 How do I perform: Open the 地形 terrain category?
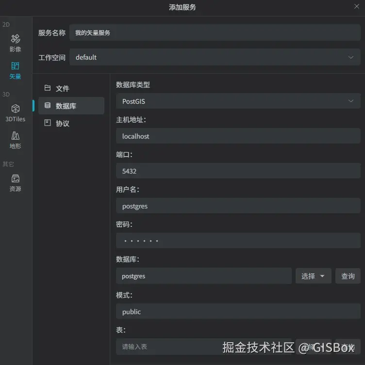pyautogui.click(x=16, y=140)
